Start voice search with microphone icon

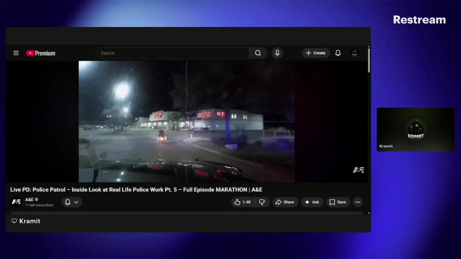277,53
